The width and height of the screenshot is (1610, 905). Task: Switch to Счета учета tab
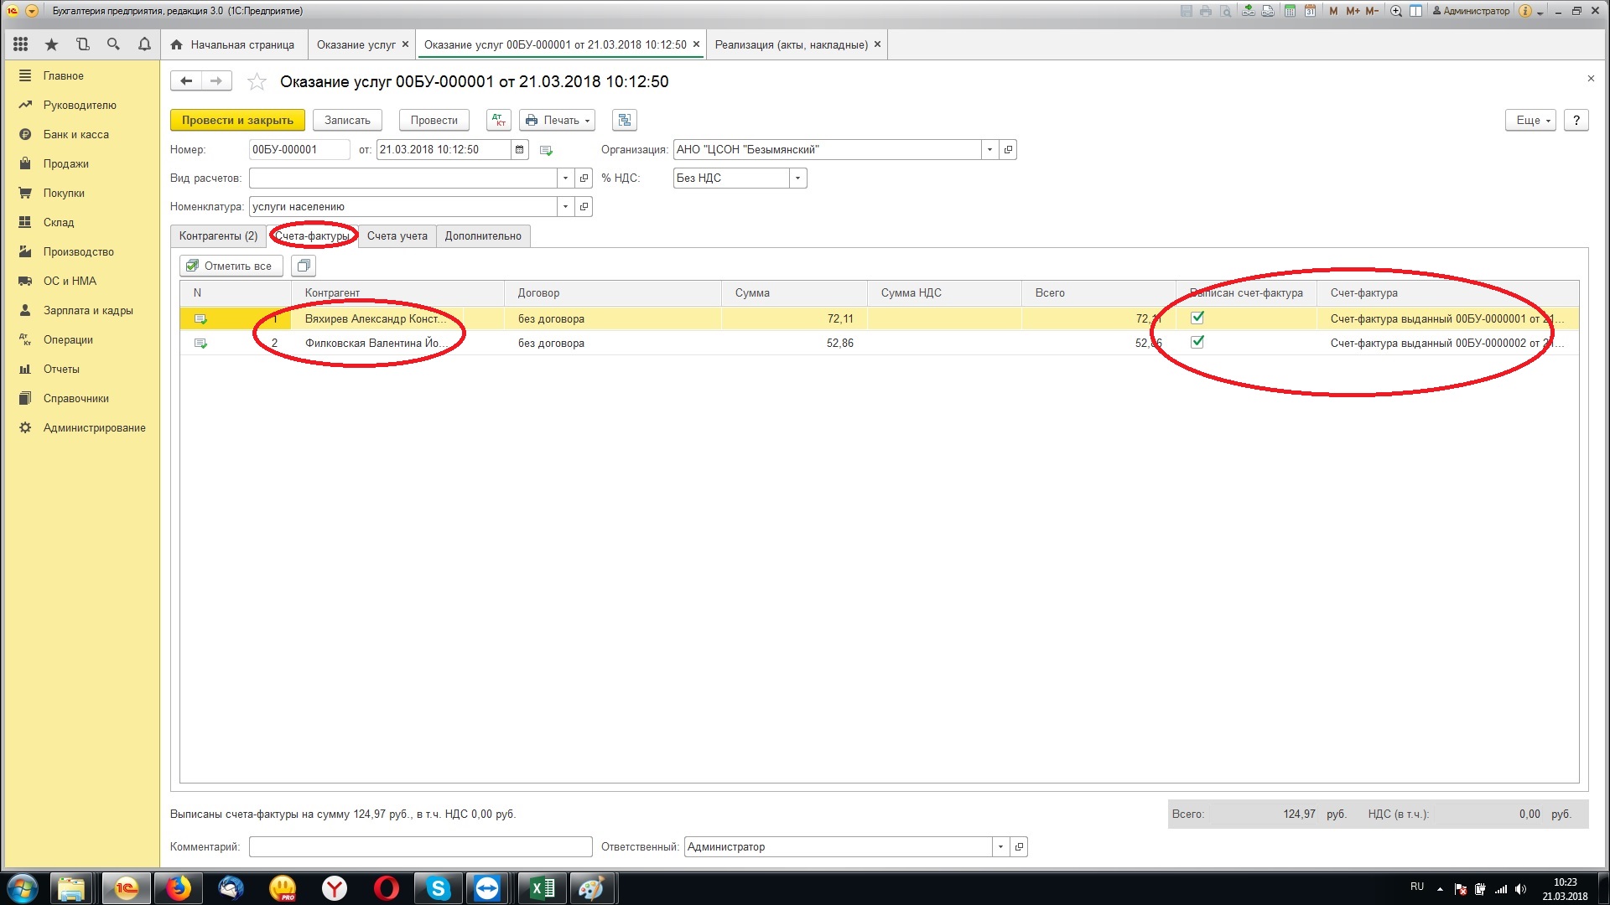pos(397,236)
